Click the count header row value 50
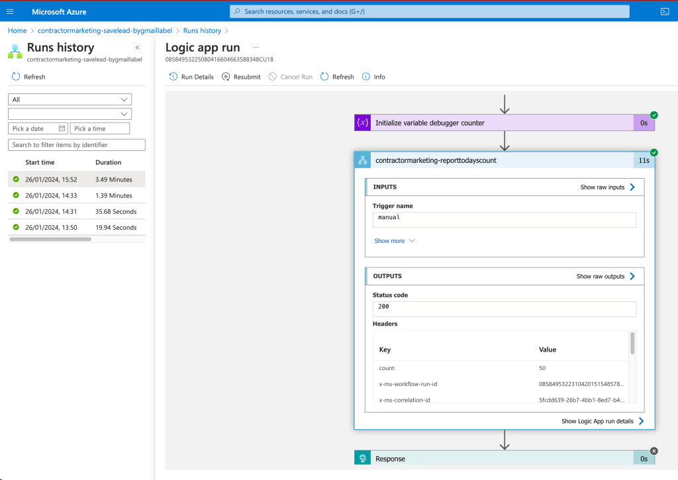The height and width of the screenshot is (480, 678). pos(542,368)
